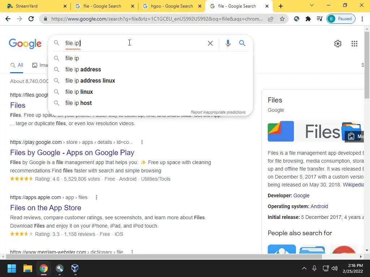
Task: Click the Chrome icon on the taskbar
Action: pyautogui.click(x=43, y=268)
